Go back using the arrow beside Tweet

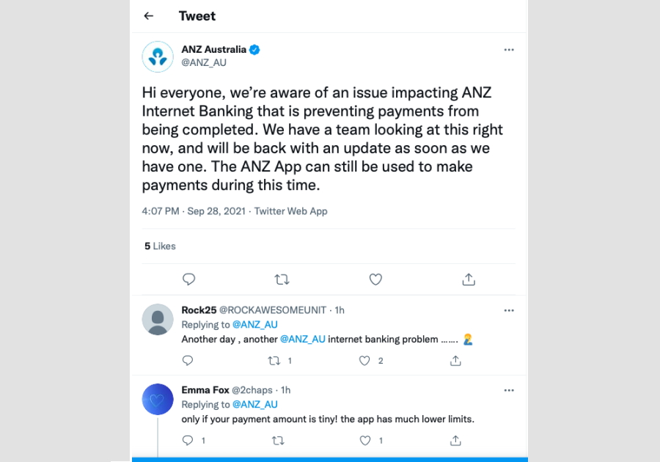point(149,16)
